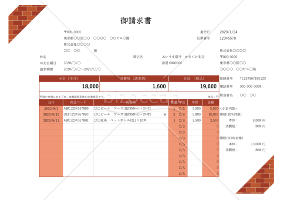
Task: Click the 数量/単位 column header
Action: 178,102
